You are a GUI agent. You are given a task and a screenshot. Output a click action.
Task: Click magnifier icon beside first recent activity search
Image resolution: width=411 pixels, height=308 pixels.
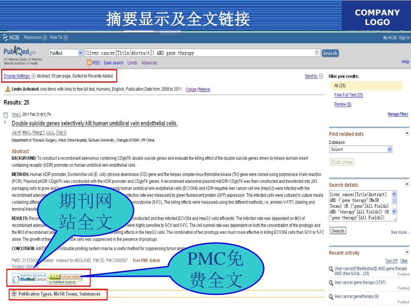(331, 269)
